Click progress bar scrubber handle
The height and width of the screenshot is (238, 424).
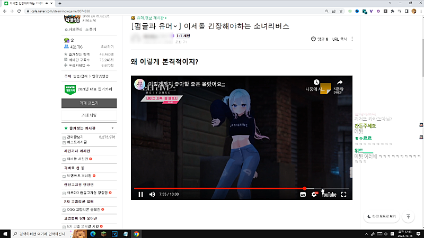click(304, 188)
